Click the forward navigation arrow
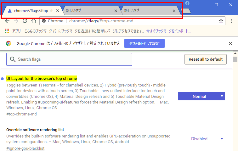 tap(16, 21)
